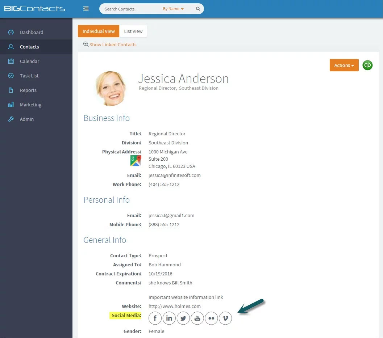This screenshot has width=383, height=338.
Task: Click the BIGContacts logo
Action: 34,9
